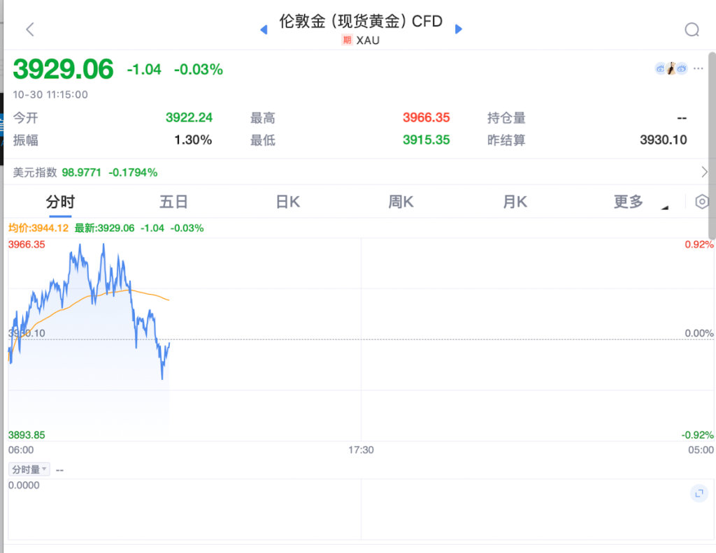The height and width of the screenshot is (553, 716).
Task: Open the 分时量 indicator dropdown
Action: tap(29, 469)
